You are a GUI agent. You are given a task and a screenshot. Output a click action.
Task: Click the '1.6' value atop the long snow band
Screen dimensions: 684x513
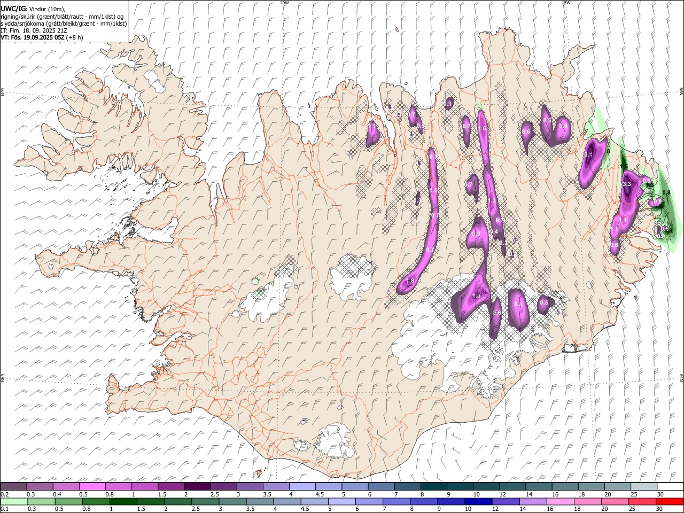pos(482,128)
